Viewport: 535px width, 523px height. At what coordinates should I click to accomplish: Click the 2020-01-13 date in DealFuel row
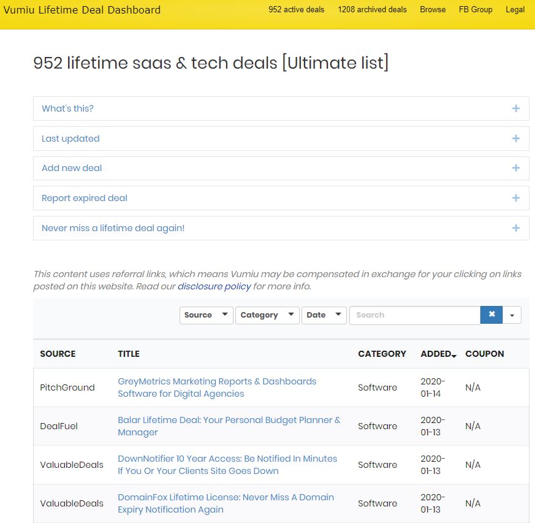[433, 426]
